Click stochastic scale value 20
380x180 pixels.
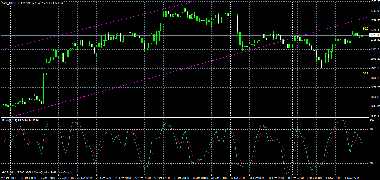372,163
